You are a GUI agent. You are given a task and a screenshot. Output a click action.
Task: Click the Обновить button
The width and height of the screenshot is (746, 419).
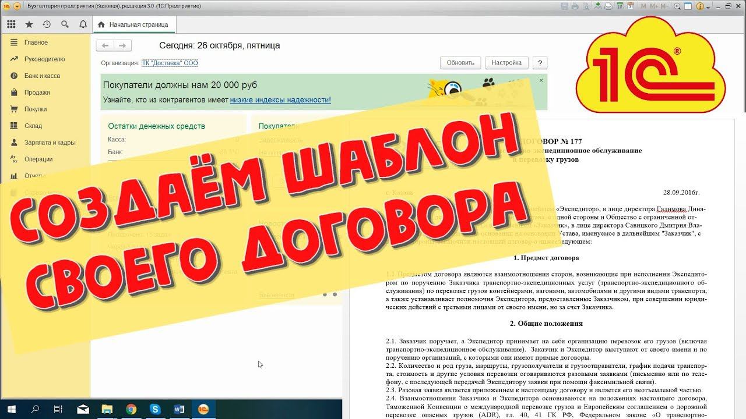[x=460, y=63]
